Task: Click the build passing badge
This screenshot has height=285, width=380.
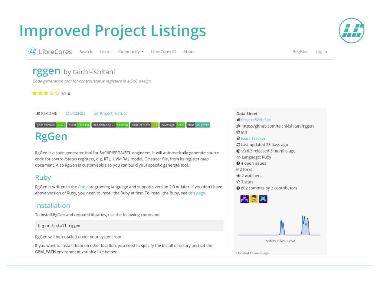Action: coord(79,125)
